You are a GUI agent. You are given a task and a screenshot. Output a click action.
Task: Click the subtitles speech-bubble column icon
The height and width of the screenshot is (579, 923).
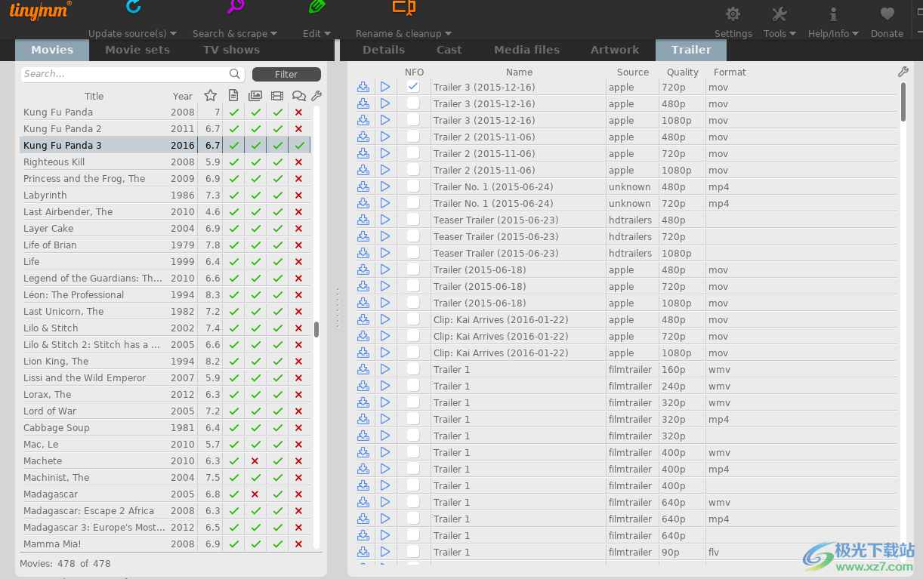click(299, 96)
